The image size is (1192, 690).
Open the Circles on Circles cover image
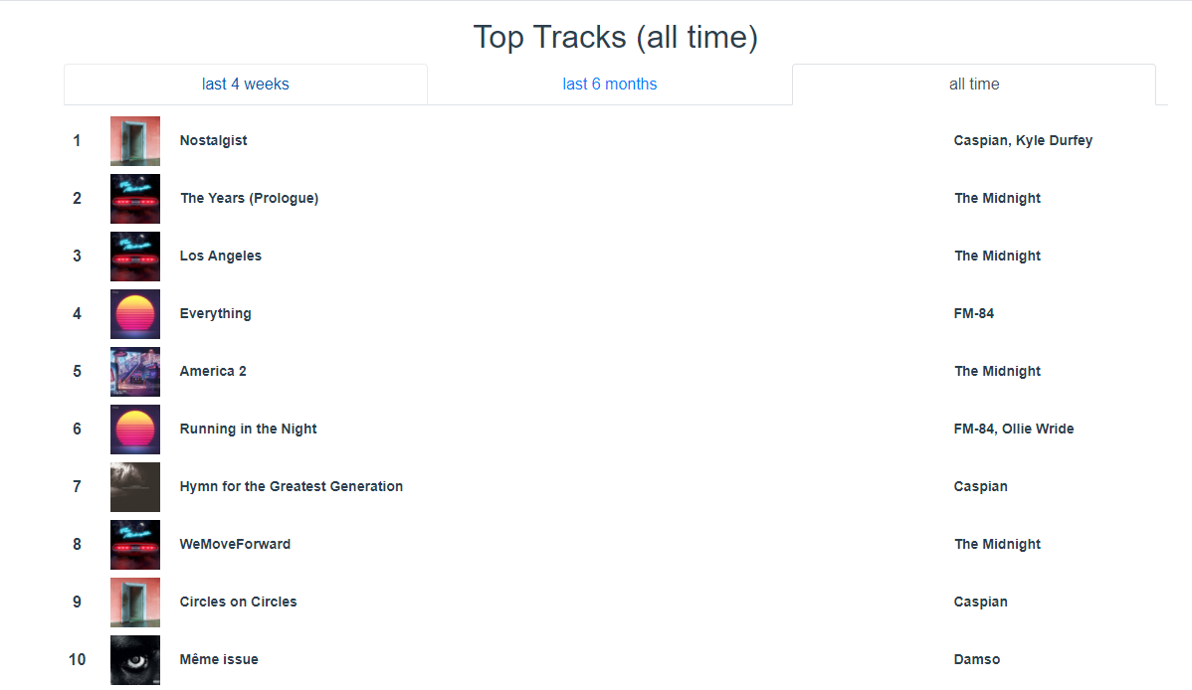point(135,603)
